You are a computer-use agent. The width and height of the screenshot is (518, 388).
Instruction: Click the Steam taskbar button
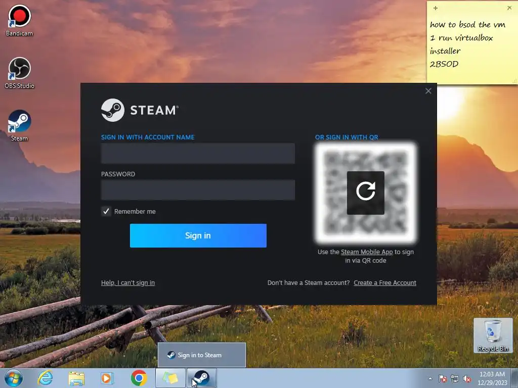pyautogui.click(x=202, y=378)
